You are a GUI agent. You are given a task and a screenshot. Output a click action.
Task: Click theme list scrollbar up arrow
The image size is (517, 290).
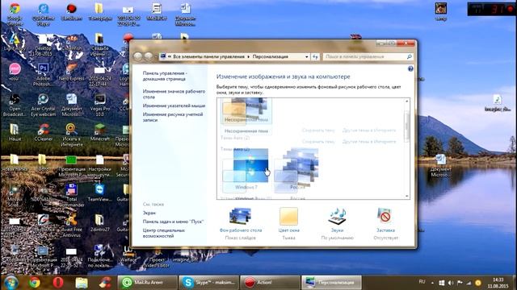tap(407, 101)
